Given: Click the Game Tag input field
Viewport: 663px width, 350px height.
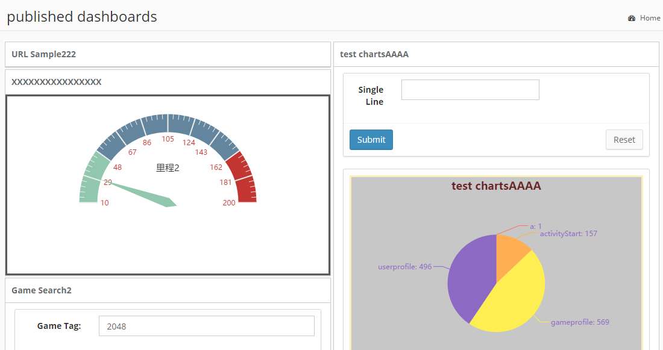Looking at the screenshot, I should (x=207, y=326).
